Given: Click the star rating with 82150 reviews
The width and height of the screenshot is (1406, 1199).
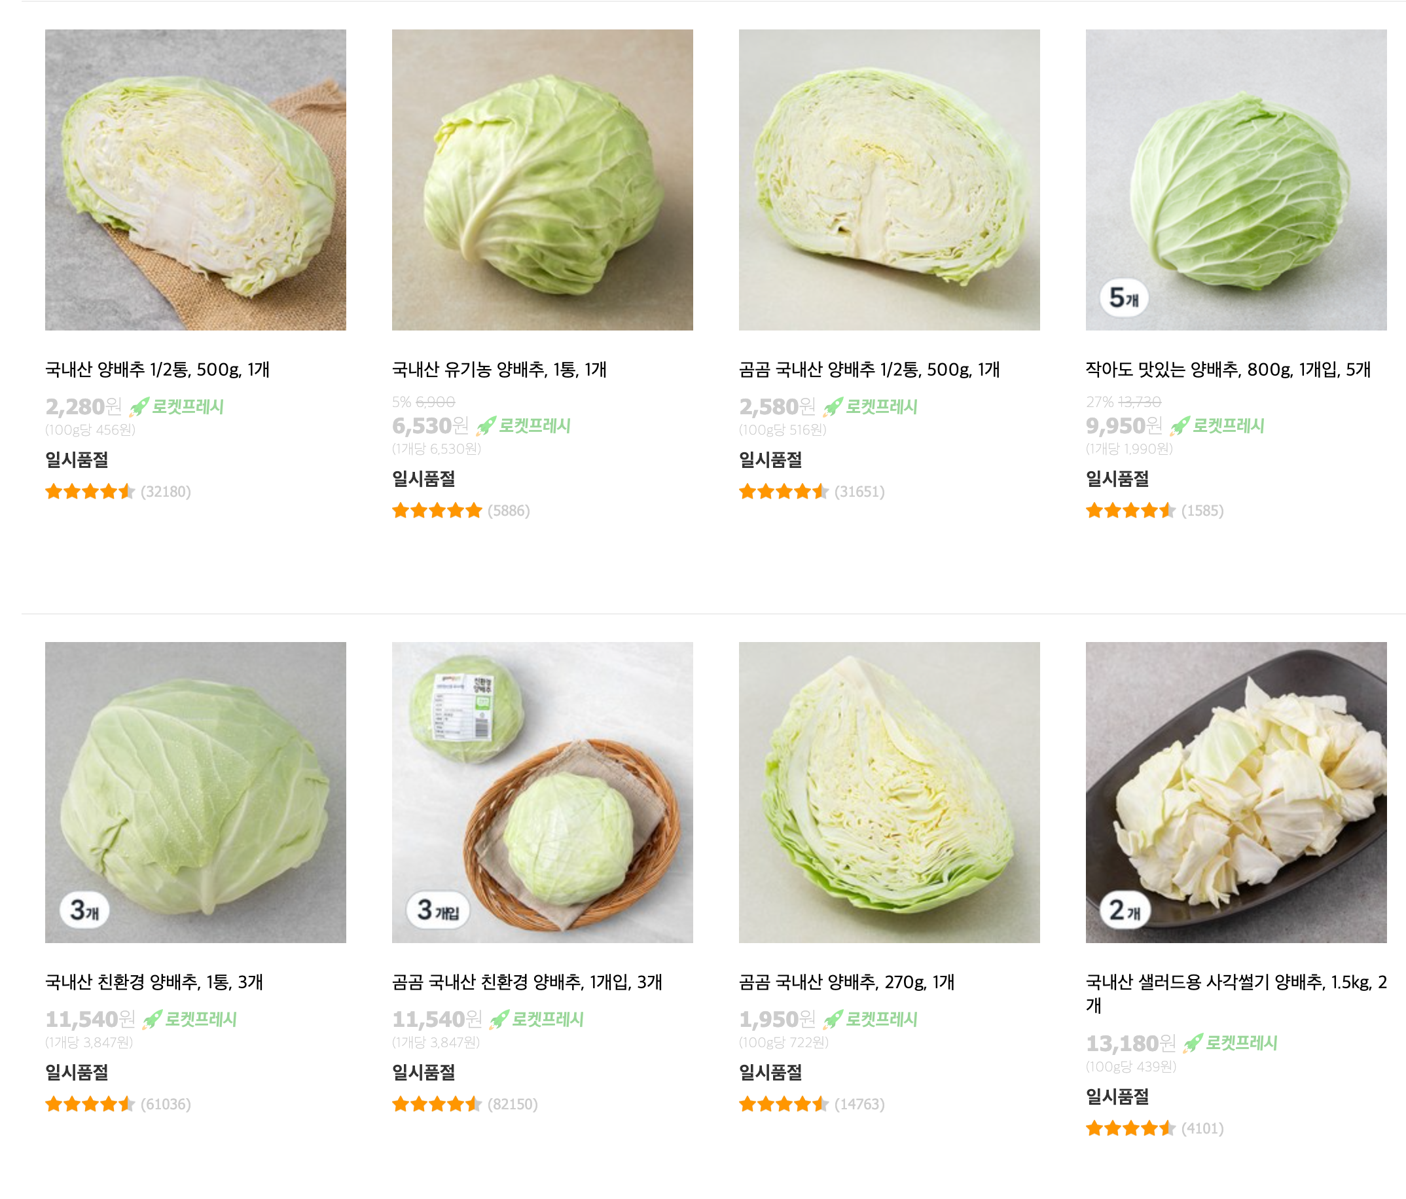Looking at the screenshot, I should 437,1104.
